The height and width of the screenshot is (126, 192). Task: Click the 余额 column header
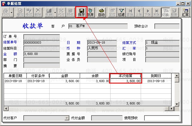pyautogui.click(x=95, y=76)
